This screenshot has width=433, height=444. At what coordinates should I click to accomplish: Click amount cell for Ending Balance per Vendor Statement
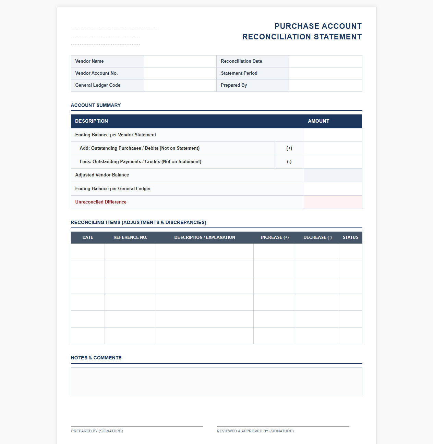[333, 135]
